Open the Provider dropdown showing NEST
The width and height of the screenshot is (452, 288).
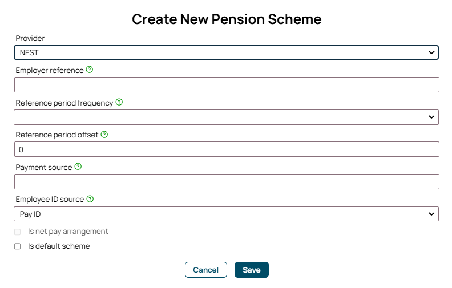pos(227,52)
